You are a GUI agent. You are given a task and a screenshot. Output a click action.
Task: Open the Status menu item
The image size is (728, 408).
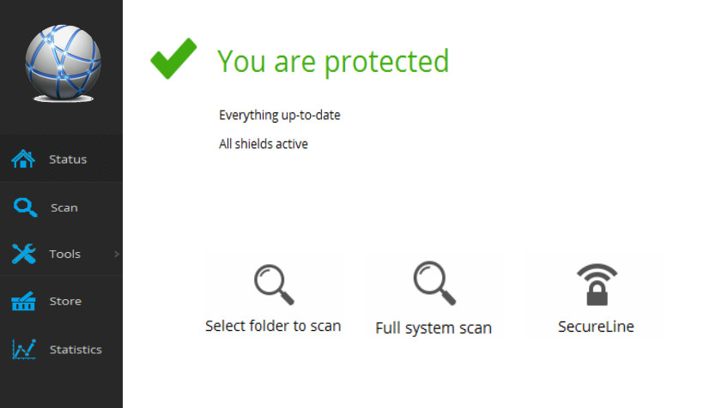(x=61, y=159)
